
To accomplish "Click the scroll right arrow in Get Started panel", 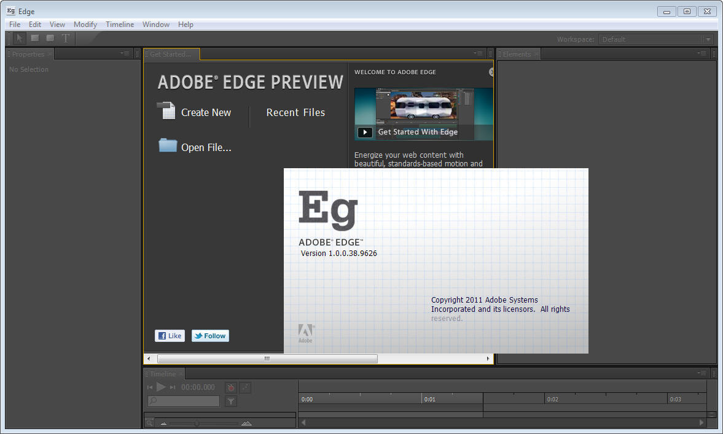I will 488,358.
